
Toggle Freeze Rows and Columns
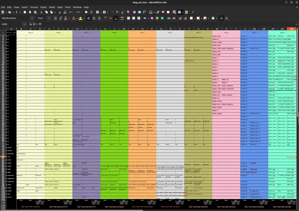pyautogui.click(x=179, y=12)
